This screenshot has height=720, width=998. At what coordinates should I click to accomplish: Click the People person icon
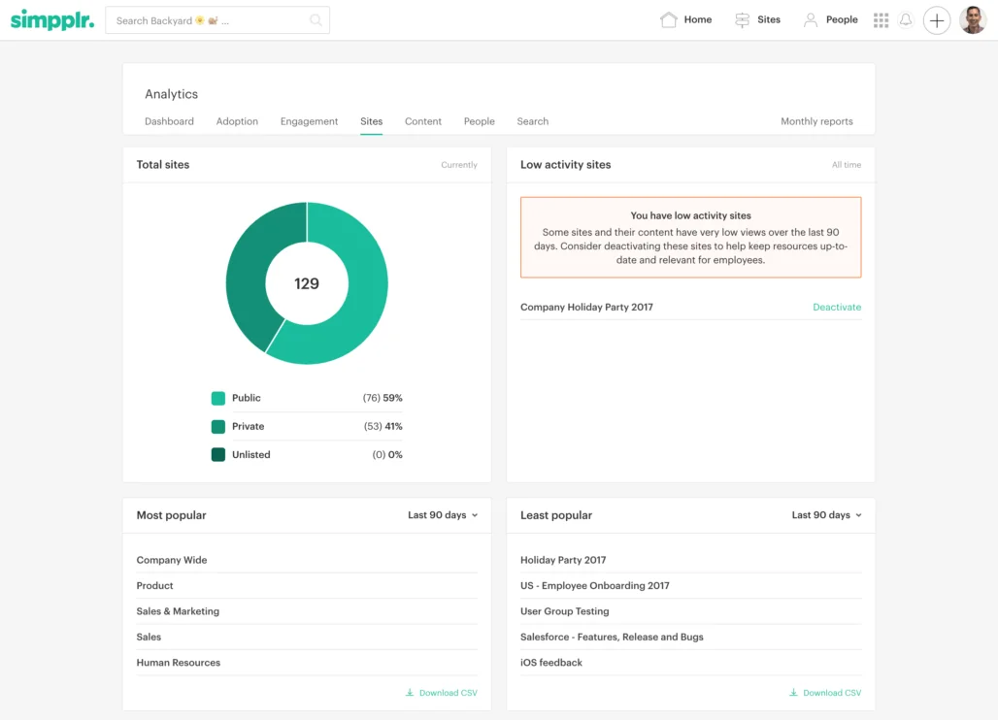coord(811,19)
